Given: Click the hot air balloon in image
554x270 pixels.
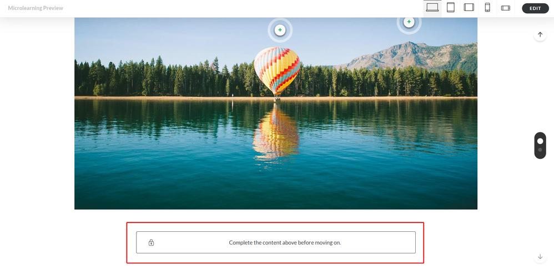Looking at the screenshot, I should click(277, 70).
